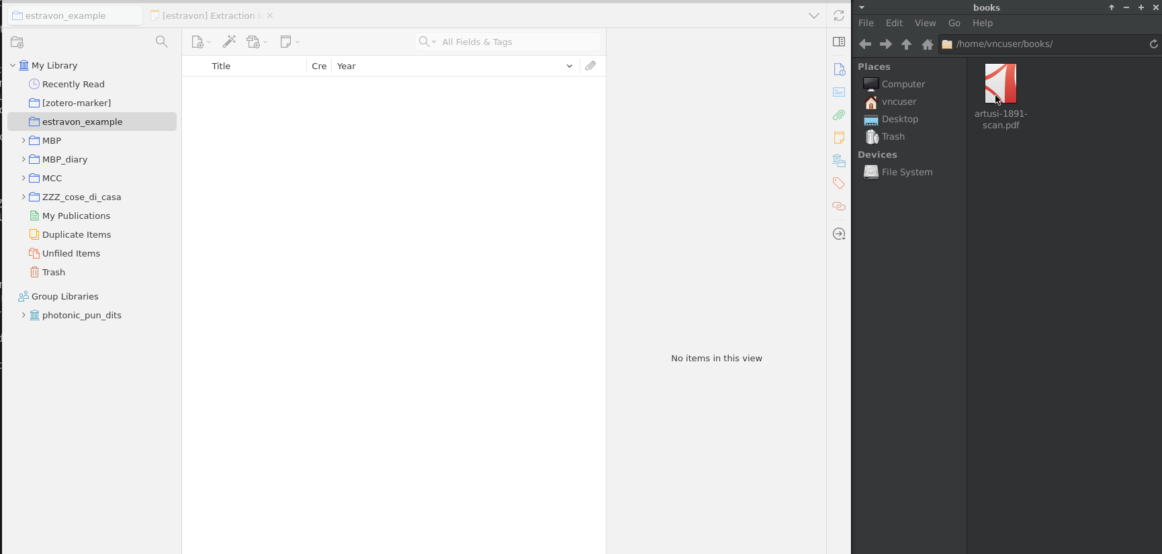Click the attachment column paperclip header

[590, 66]
